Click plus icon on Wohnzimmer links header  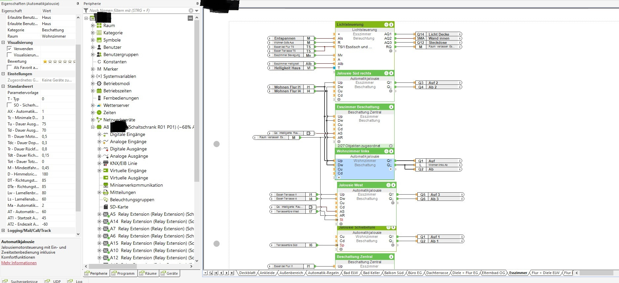tap(386, 151)
